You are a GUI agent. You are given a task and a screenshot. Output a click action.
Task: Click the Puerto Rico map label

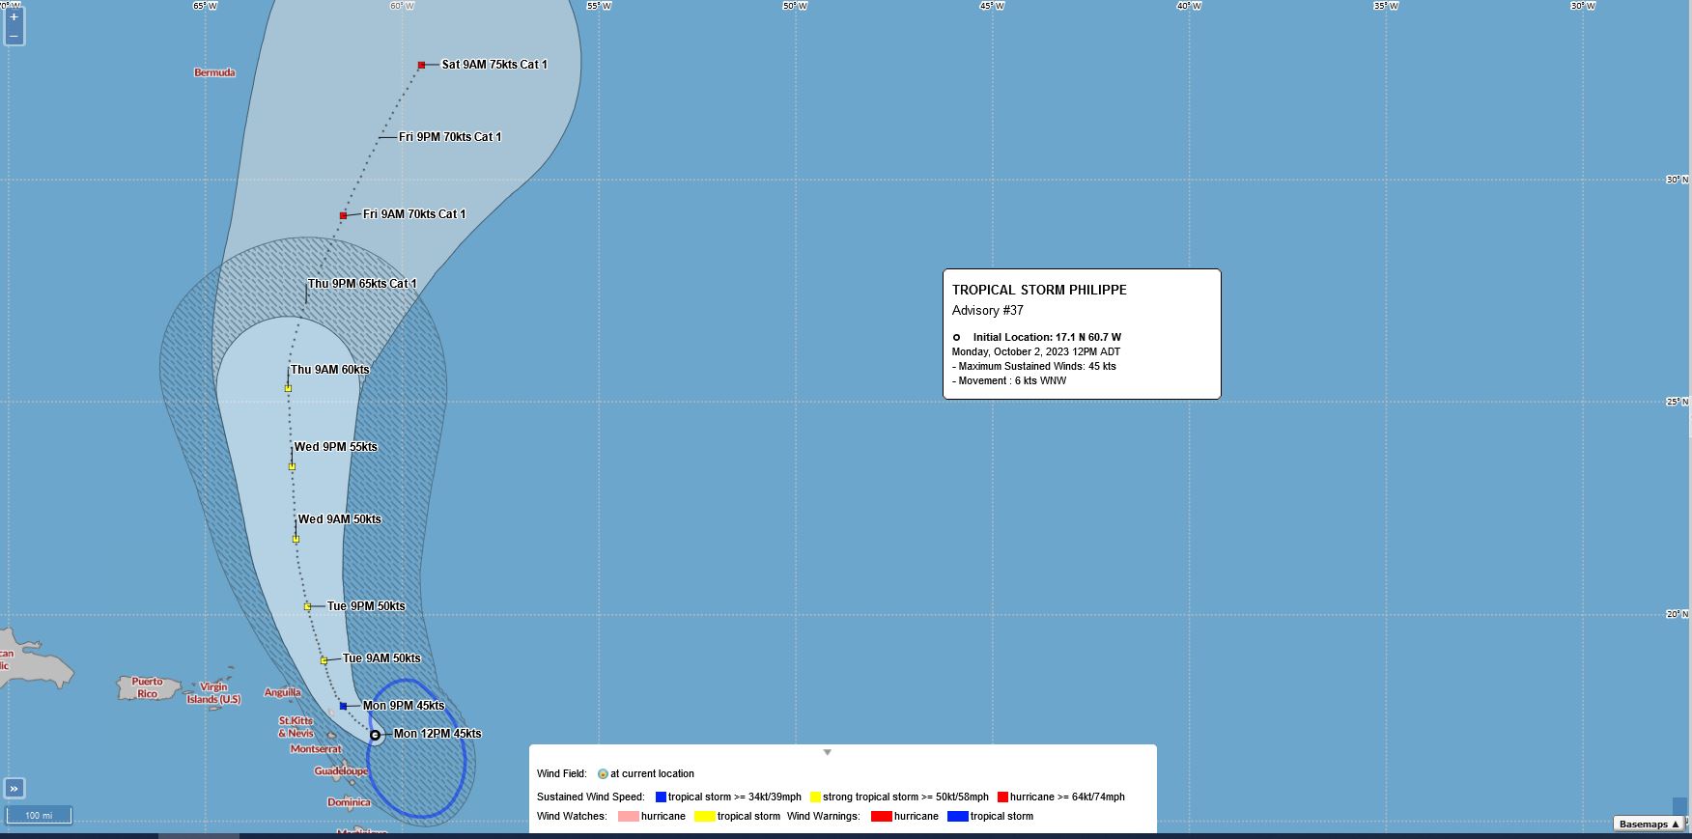click(147, 687)
